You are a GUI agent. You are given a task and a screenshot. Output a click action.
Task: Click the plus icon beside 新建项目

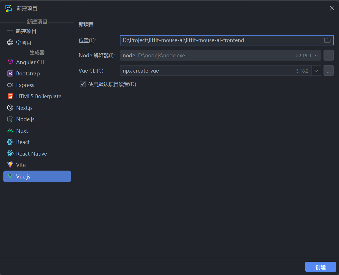click(10, 31)
